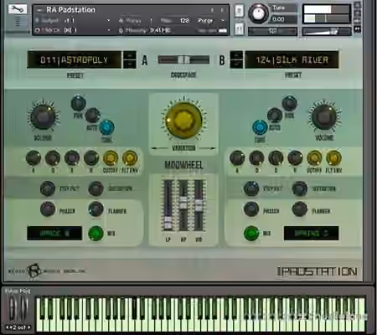Shift keyboard octave down with left arrows
Image resolution: width=377 pixels, height=335 pixels.
[x=8, y=327]
